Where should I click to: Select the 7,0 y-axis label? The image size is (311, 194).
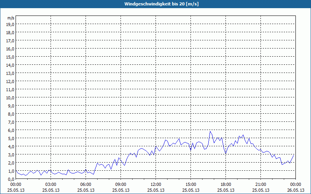tap(11, 122)
